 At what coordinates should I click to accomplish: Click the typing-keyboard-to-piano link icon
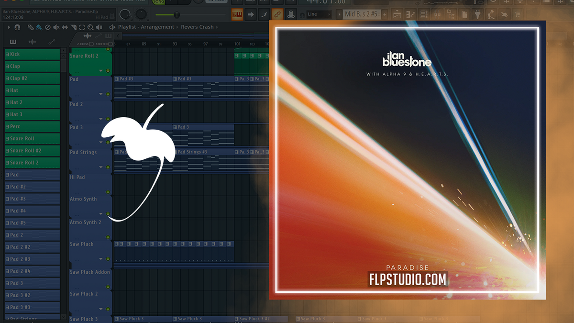(237, 14)
